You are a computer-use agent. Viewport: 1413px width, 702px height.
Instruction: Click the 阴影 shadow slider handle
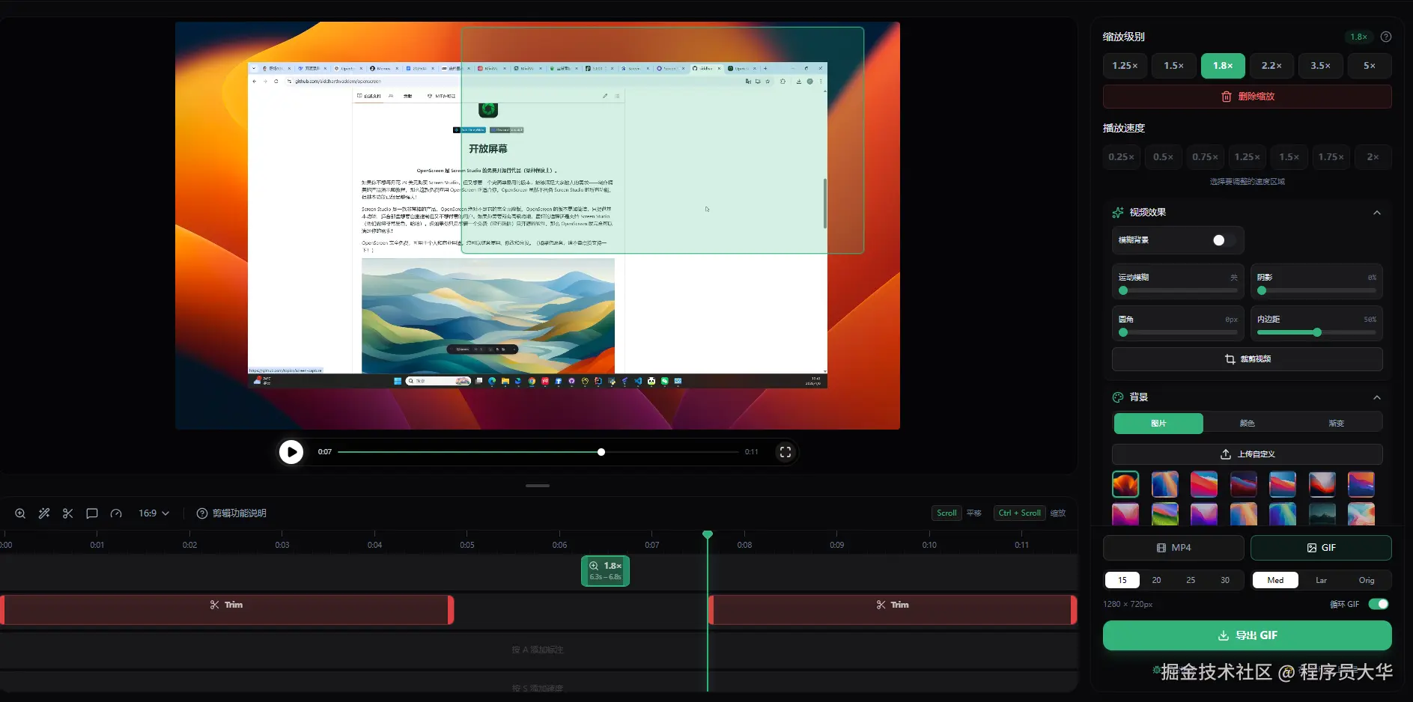click(x=1262, y=290)
